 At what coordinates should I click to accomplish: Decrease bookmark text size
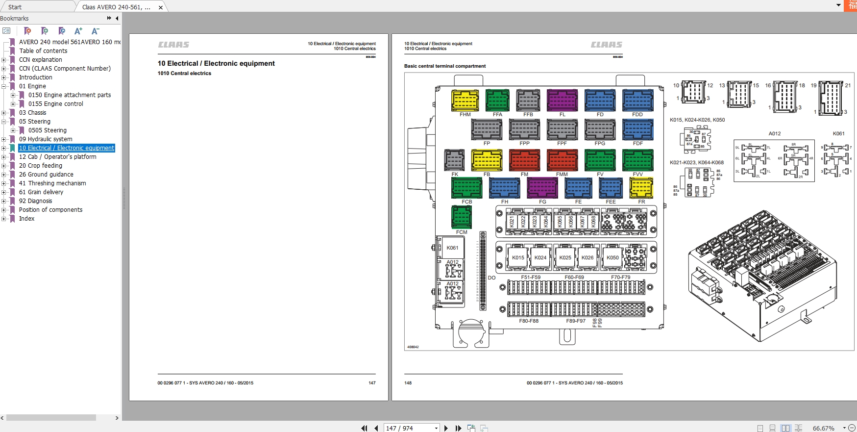96,31
